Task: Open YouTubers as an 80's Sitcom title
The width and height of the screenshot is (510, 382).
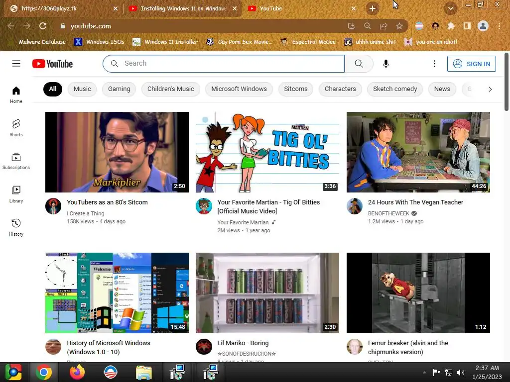Action: pos(108,202)
